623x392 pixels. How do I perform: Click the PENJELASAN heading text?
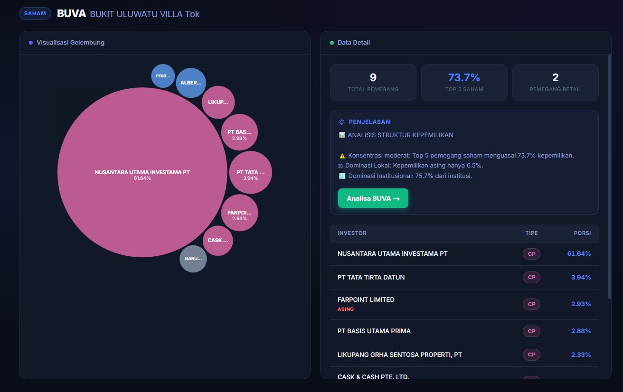point(369,122)
